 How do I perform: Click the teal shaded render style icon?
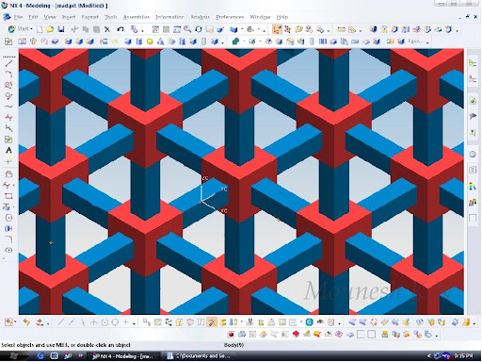pos(310,322)
